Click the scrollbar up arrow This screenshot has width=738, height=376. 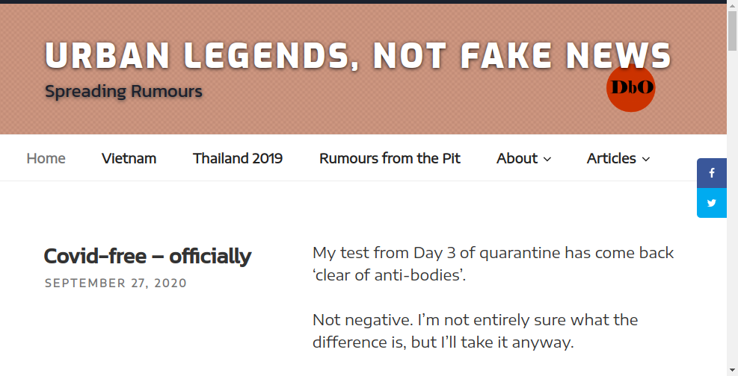[x=732, y=4]
